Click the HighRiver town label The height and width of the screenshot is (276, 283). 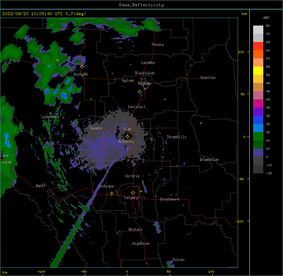pos(141,244)
